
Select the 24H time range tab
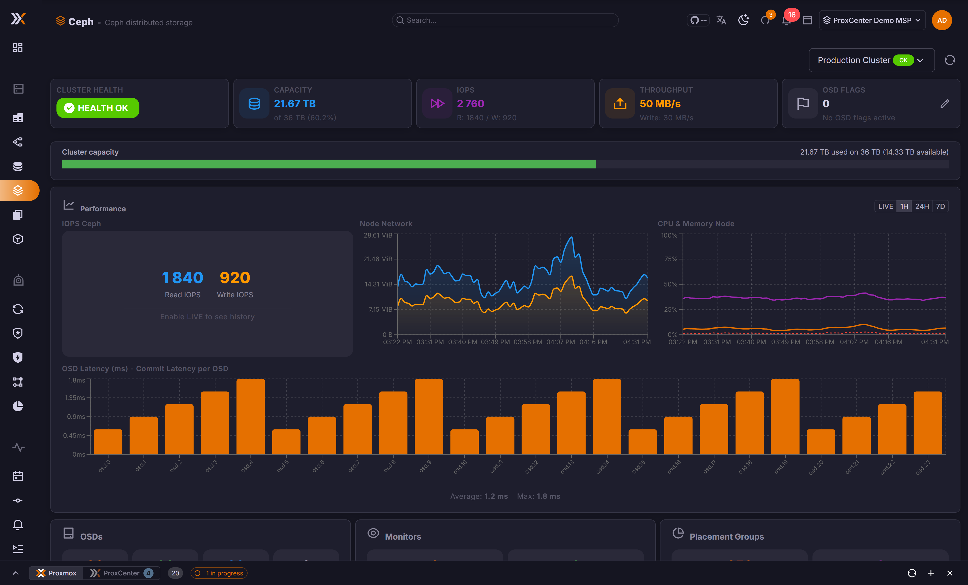point(922,206)
